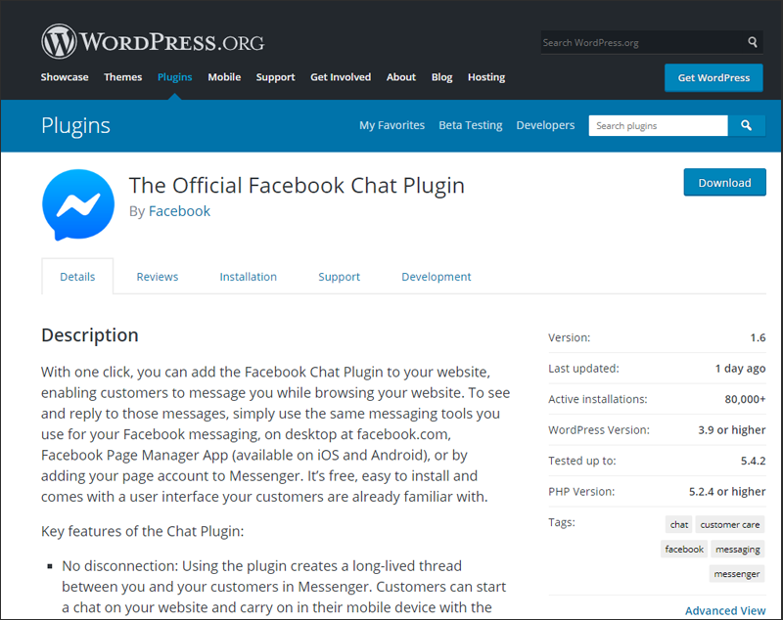Open Support in the top navigation bar
Image resolution: width=783 pixels, height=620 pixels.
click(x=276, y=77)
